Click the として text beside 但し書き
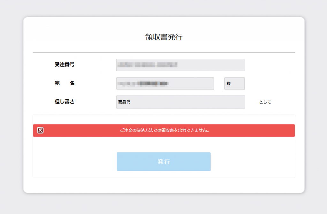The image size is (327, 214). point(265,102)
